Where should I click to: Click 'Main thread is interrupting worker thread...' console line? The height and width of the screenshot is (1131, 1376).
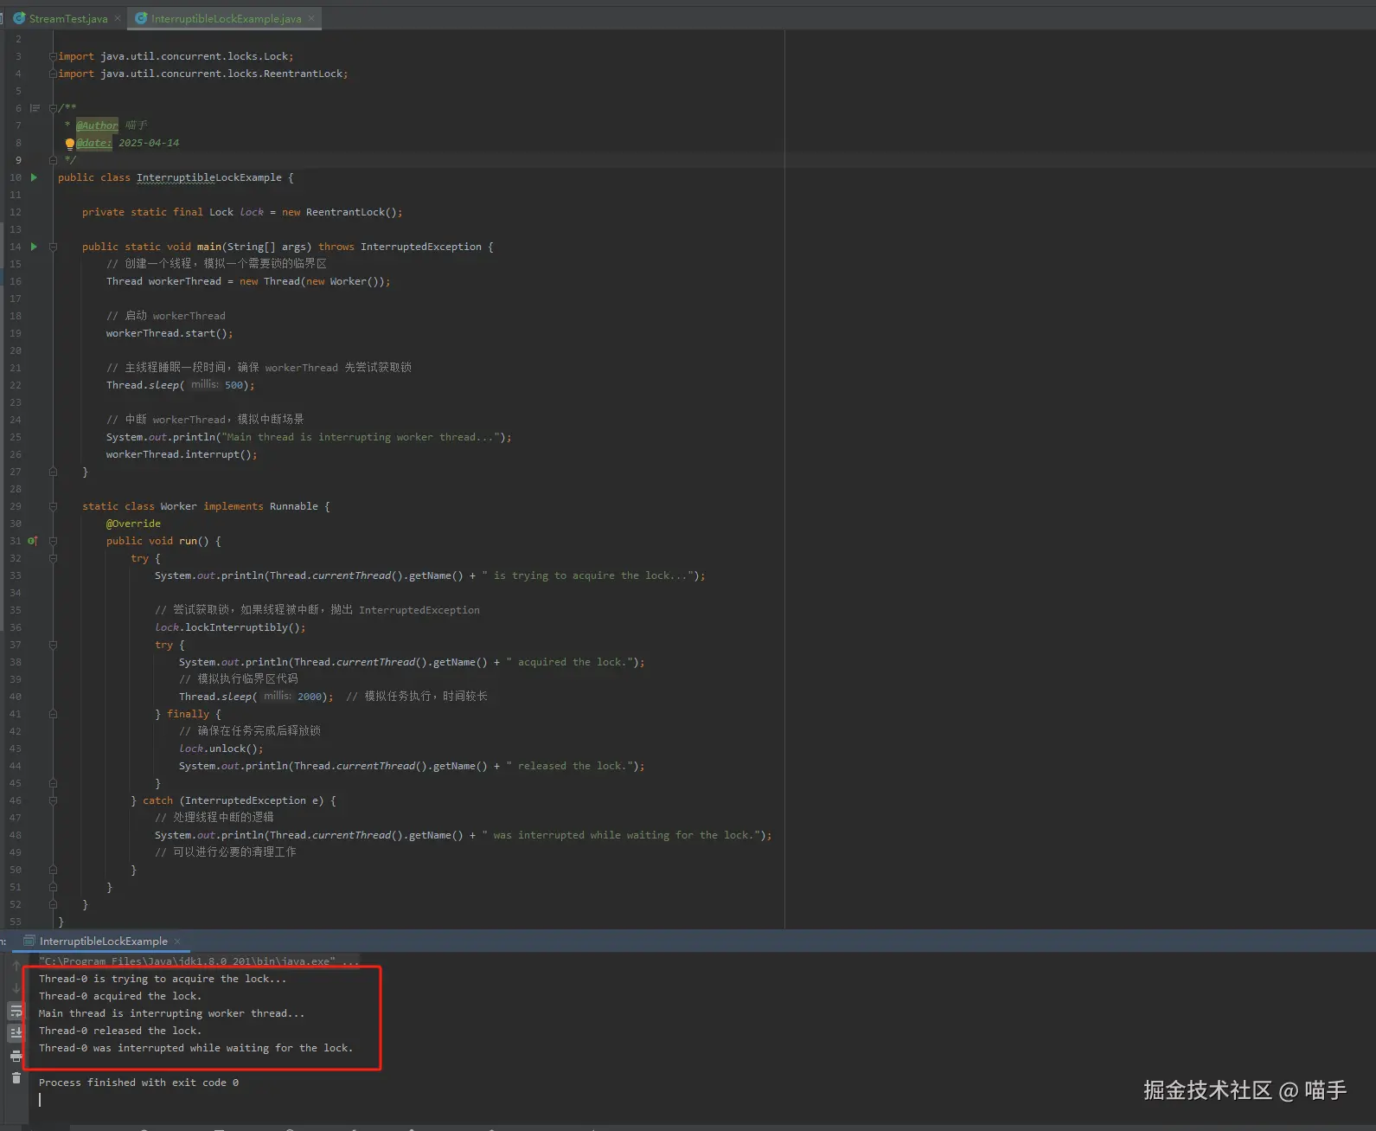(171, 1013)
